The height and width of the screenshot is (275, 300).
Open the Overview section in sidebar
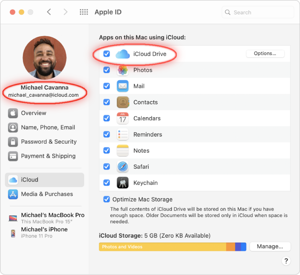[33, 113]
